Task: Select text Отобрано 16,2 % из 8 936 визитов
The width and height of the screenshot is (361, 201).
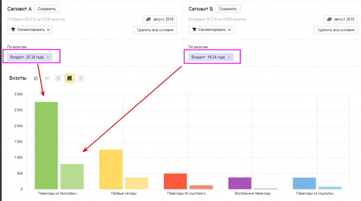Action: coord(217,19)
